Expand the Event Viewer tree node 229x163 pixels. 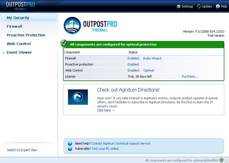[x=3, y=53]
